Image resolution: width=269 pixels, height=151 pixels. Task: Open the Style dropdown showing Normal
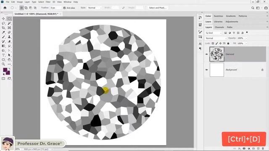point(95,8)
